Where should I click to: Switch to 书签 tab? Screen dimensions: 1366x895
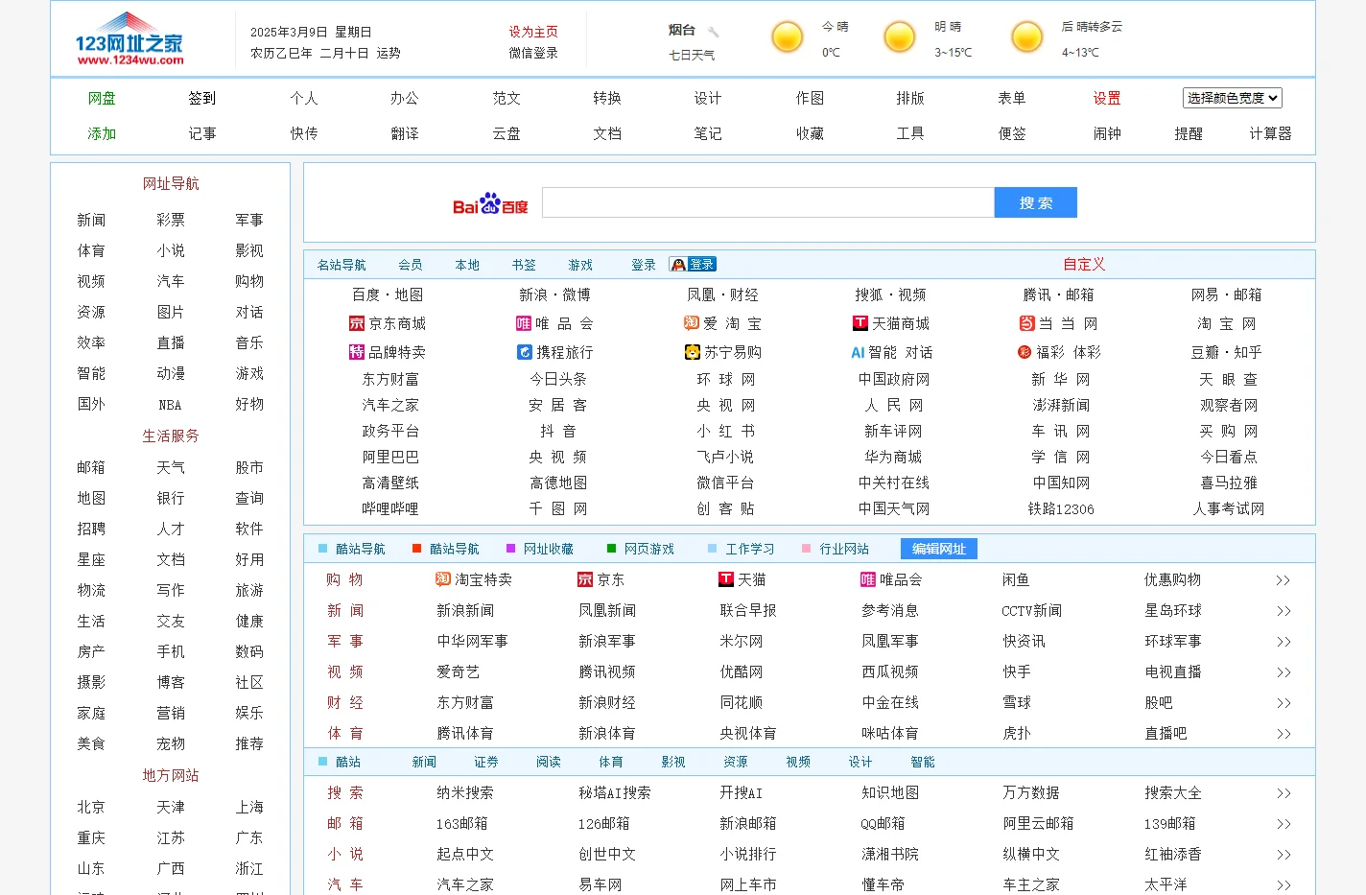click(x=524, y=265)
